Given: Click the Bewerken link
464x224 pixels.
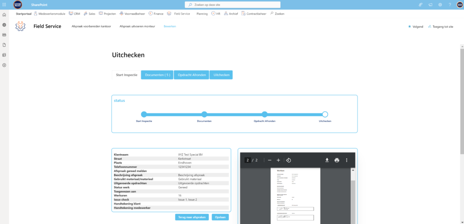Looking at the screenshot, I should point(169,27).
